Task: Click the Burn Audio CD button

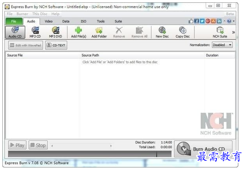Action: (203, 149)
